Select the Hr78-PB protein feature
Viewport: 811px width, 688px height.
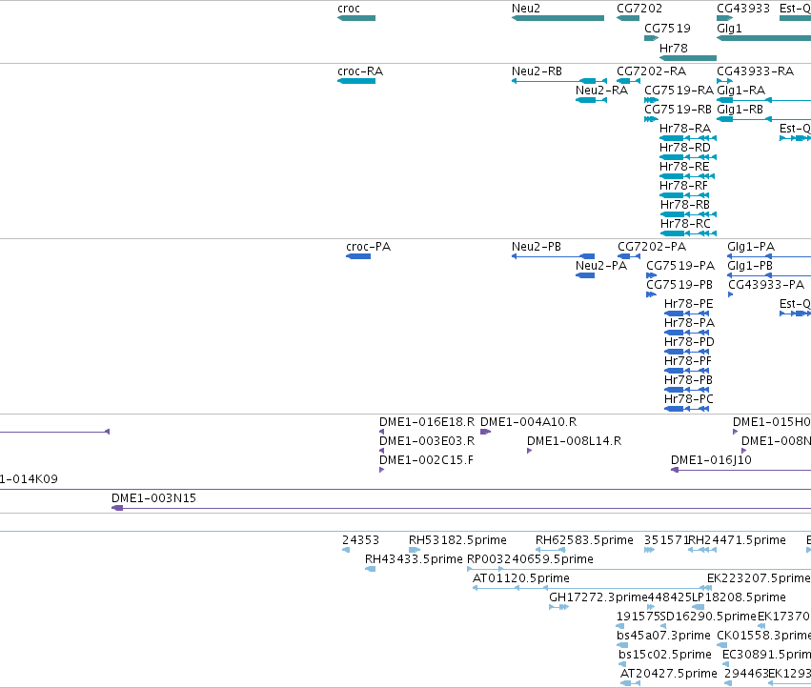tap(686, 390)
